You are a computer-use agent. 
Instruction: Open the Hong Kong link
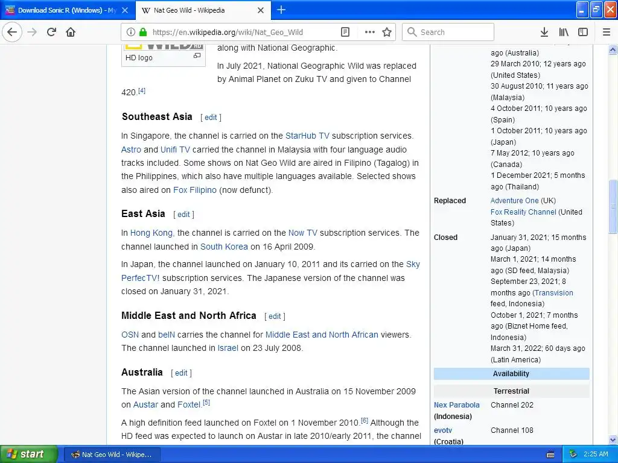pyautogui.click(x=151, y=233)
